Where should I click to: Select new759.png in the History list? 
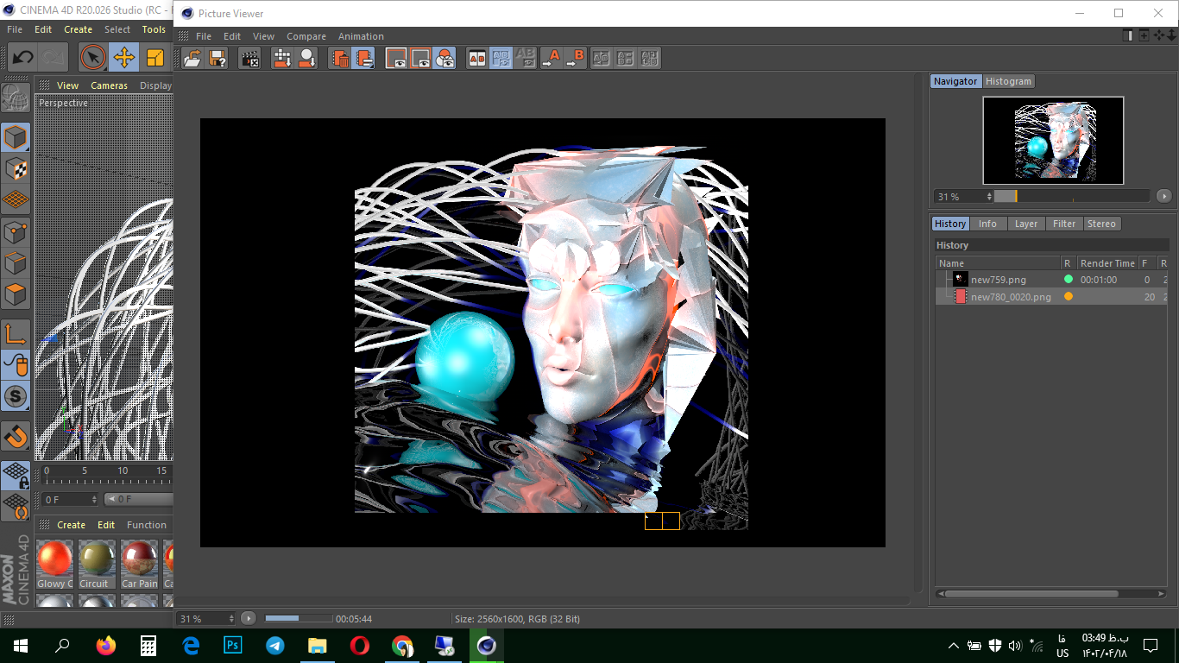tap(997, 279)
